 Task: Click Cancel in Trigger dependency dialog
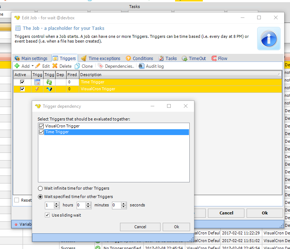tap(140, 227)
